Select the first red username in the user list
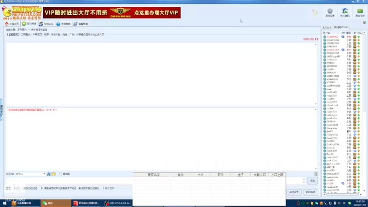 tap(332, 37)
